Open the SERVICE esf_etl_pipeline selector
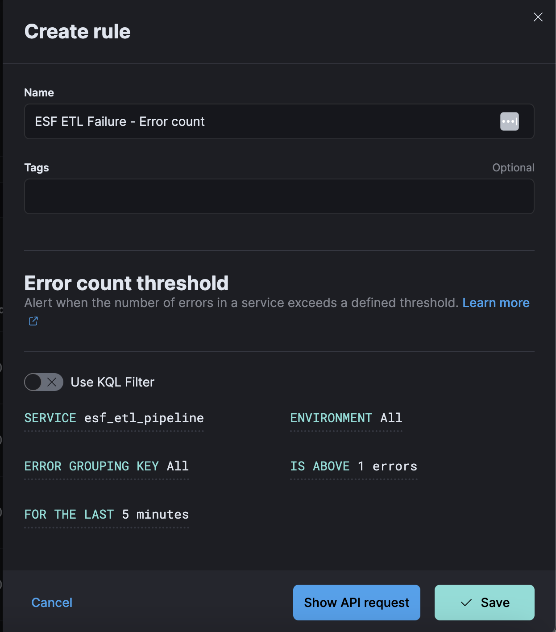Viewport: 556px width, 632px height. point(114,418)
